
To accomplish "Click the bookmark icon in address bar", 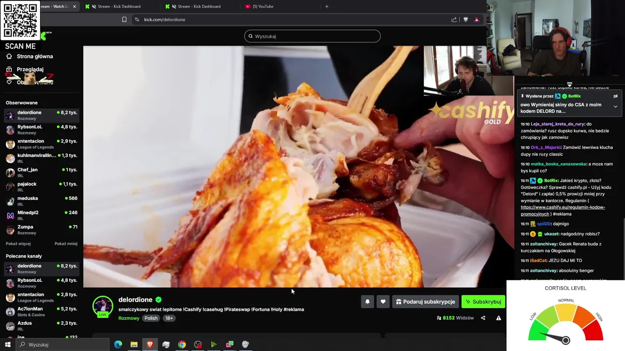I will (124, 19).
